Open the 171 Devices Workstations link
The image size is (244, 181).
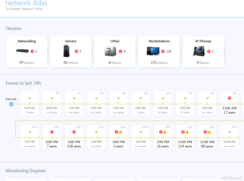[x=159, y=62]
